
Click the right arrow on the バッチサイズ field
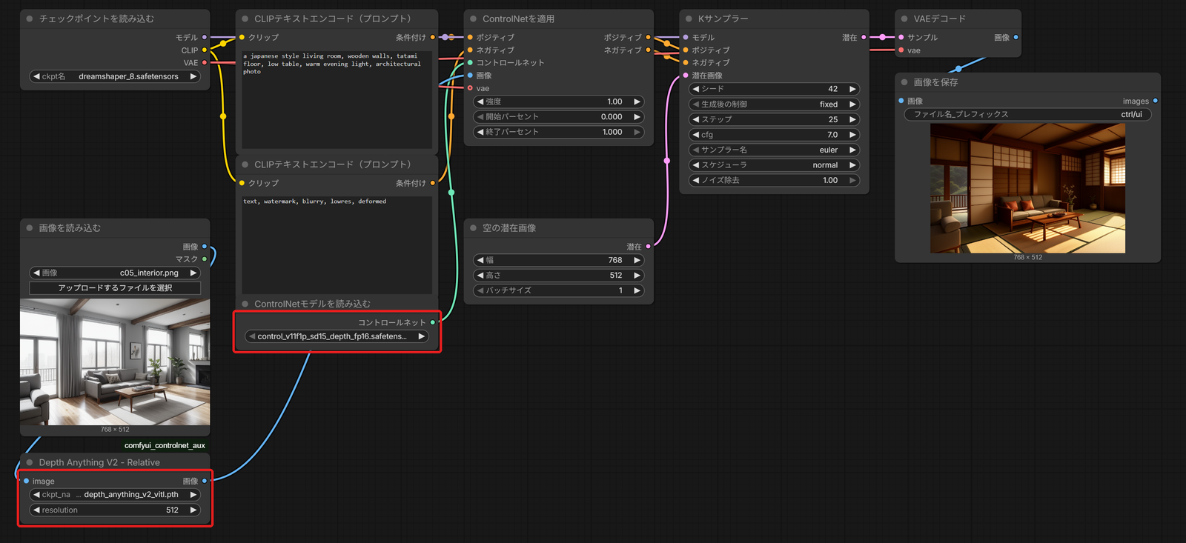click(637, 290)
